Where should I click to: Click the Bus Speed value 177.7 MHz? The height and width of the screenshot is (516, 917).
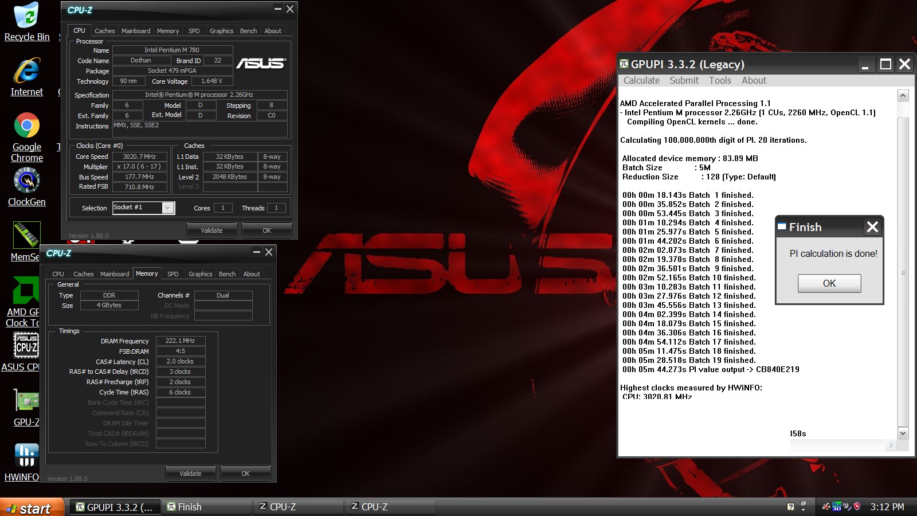pyautogui.click(x=140, y=177)
